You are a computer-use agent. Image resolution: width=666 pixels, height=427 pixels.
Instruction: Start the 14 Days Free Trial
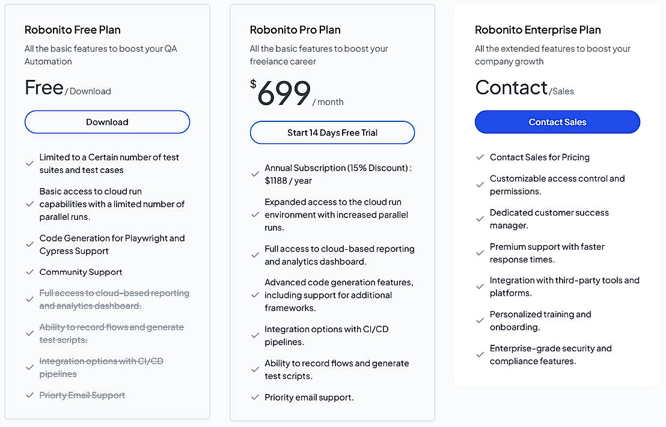332,133
